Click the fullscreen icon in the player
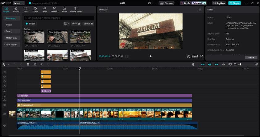The width and height of the screenshot is (260, 137). pyautogui.click(x=202, y=56)
